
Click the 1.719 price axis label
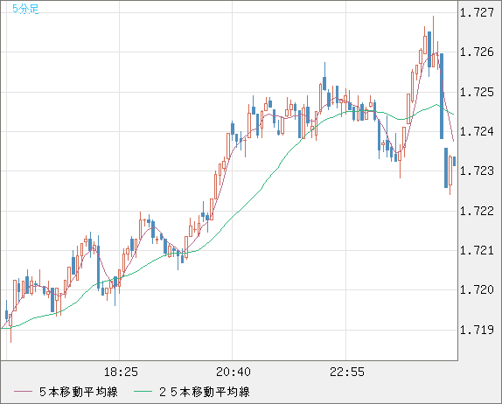(477, 330)
